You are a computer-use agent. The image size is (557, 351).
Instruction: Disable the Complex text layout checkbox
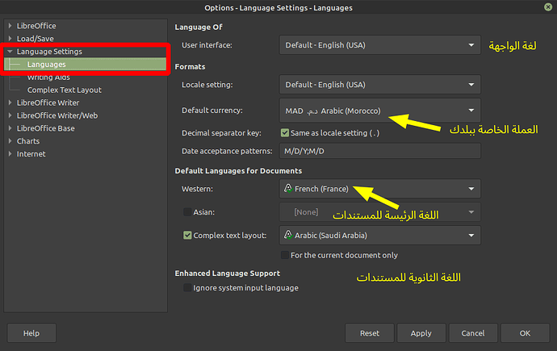188,236
